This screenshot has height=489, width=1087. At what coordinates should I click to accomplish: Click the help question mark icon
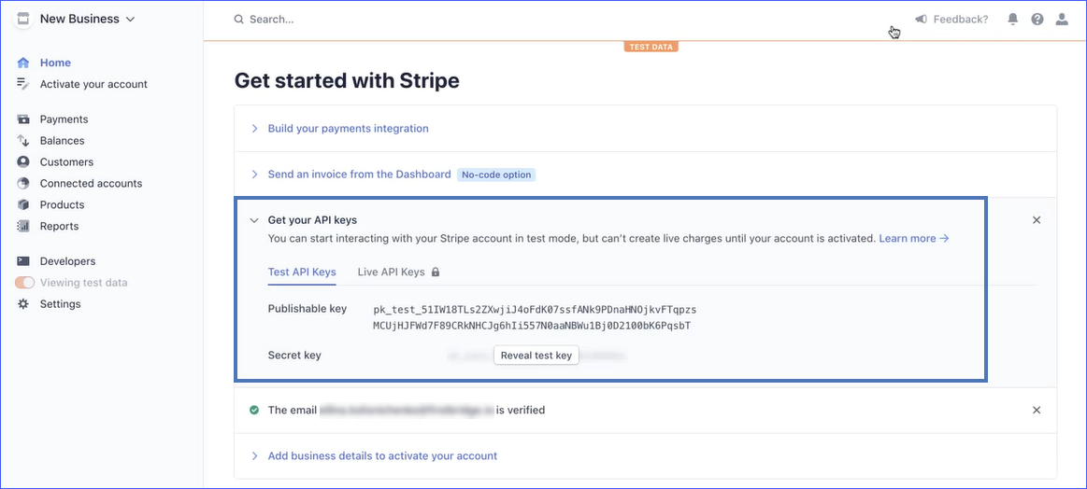(x=1037, y=20)
